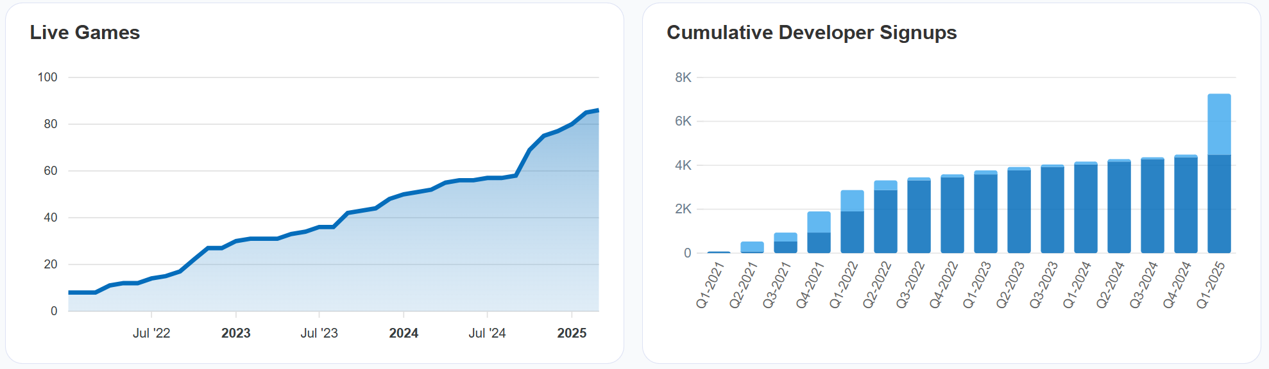Click the 2025 label on Live Games axis
This screenshot has height=369, width=1269.
point(572,333)
